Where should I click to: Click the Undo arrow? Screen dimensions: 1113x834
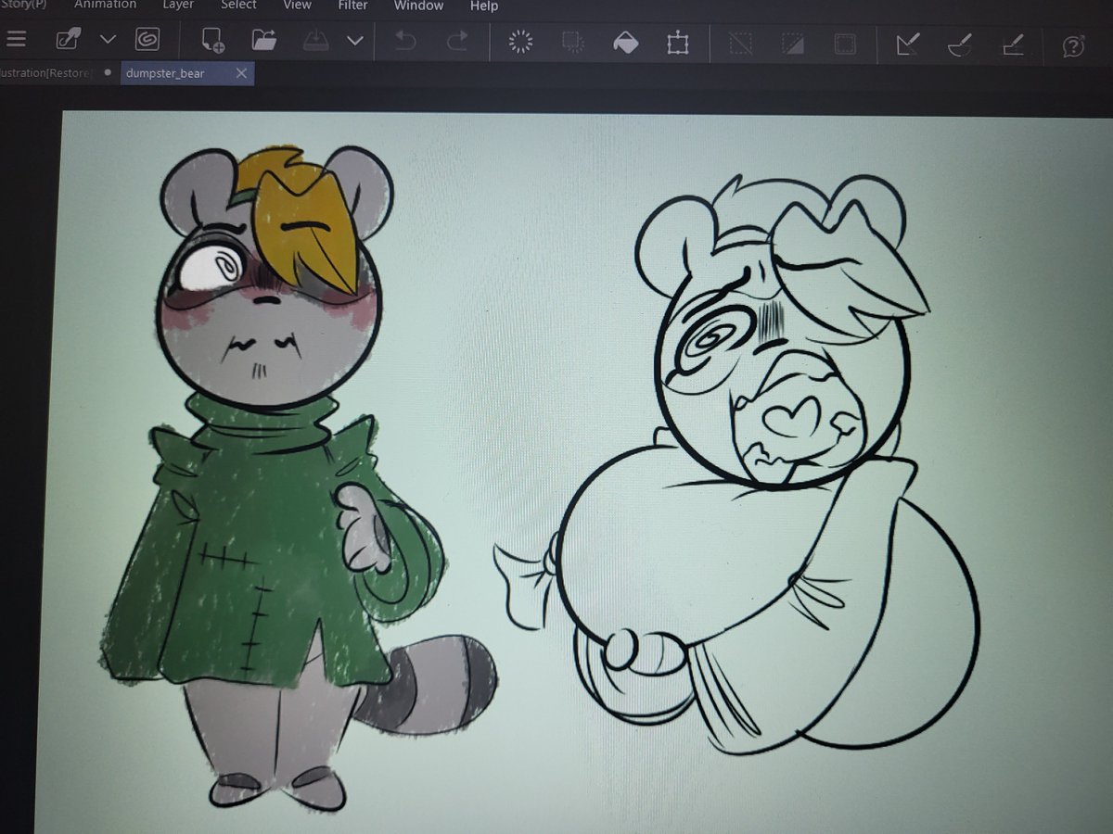coord(405,41)
